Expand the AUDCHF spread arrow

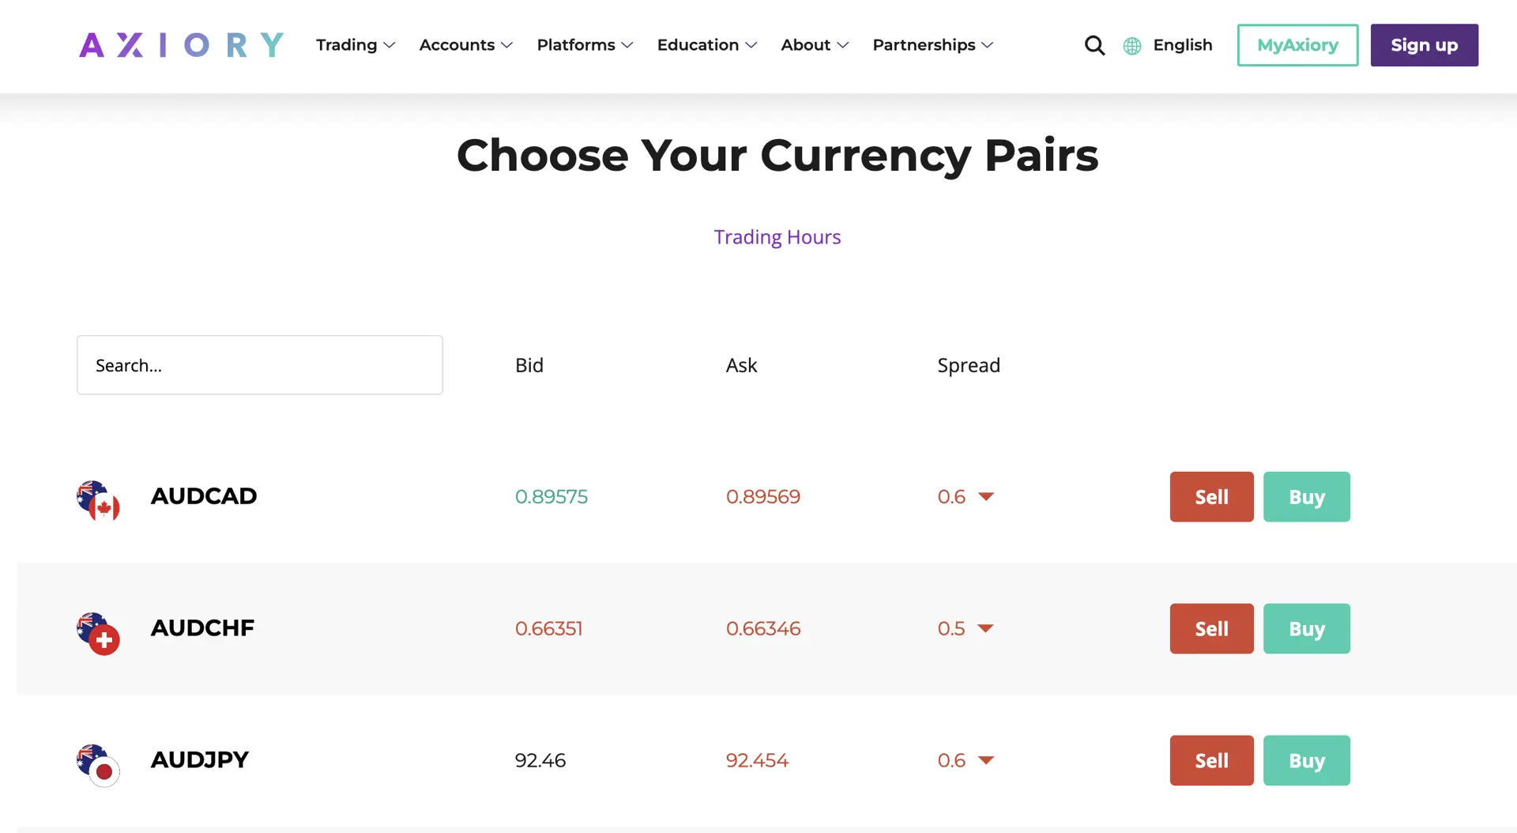pos(985,628)
